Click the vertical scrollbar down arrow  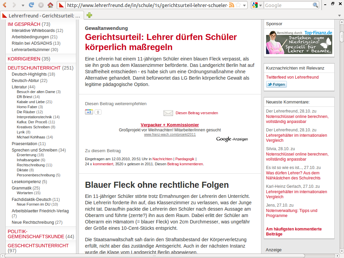click(342, 251)
